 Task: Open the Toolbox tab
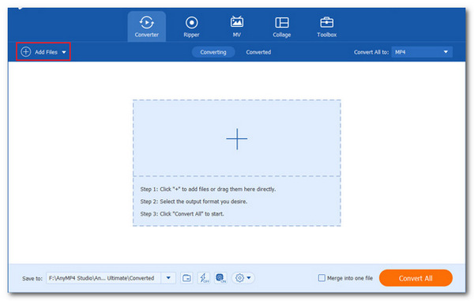pos(327,27)
